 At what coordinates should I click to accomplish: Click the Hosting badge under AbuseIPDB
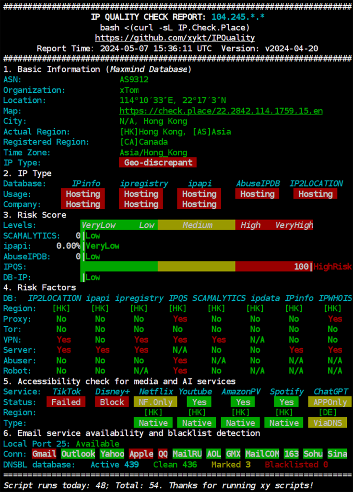point(257,194)
